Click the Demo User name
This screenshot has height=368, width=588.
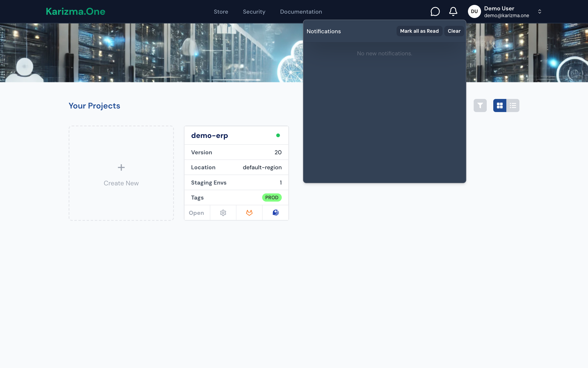[499, 8]
